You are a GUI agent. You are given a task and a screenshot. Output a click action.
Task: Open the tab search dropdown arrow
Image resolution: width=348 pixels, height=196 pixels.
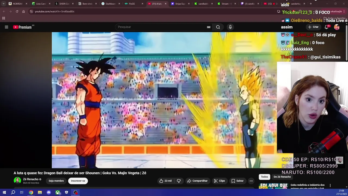pos(3,4)
